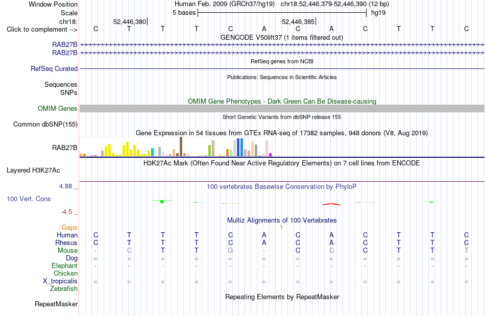
Task: Open the GTEx Gene Expression in 54 tissues title
Action: pyautogui.click(x=282, y=133)
